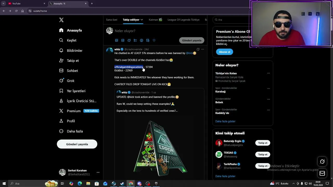Viewport: 333px width, 187px height.
Task: Switch to the Katman tab
Action: 155,20
